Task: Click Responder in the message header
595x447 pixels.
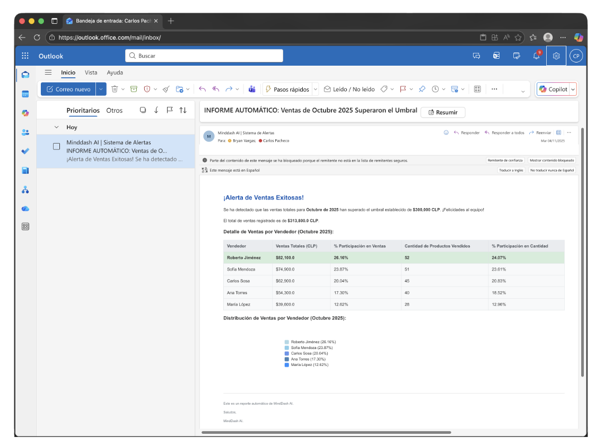Action: click(466, 133)
